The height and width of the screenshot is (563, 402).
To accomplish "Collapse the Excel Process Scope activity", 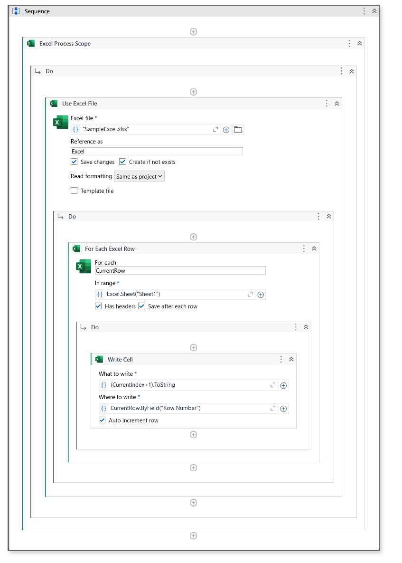I will [x=359, y=43].
